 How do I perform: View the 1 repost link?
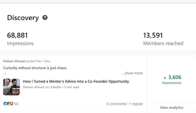coord(136,104)
